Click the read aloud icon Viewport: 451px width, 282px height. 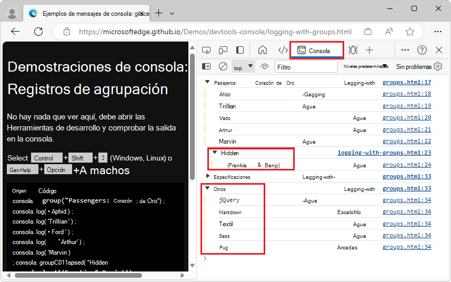point(389,32)
